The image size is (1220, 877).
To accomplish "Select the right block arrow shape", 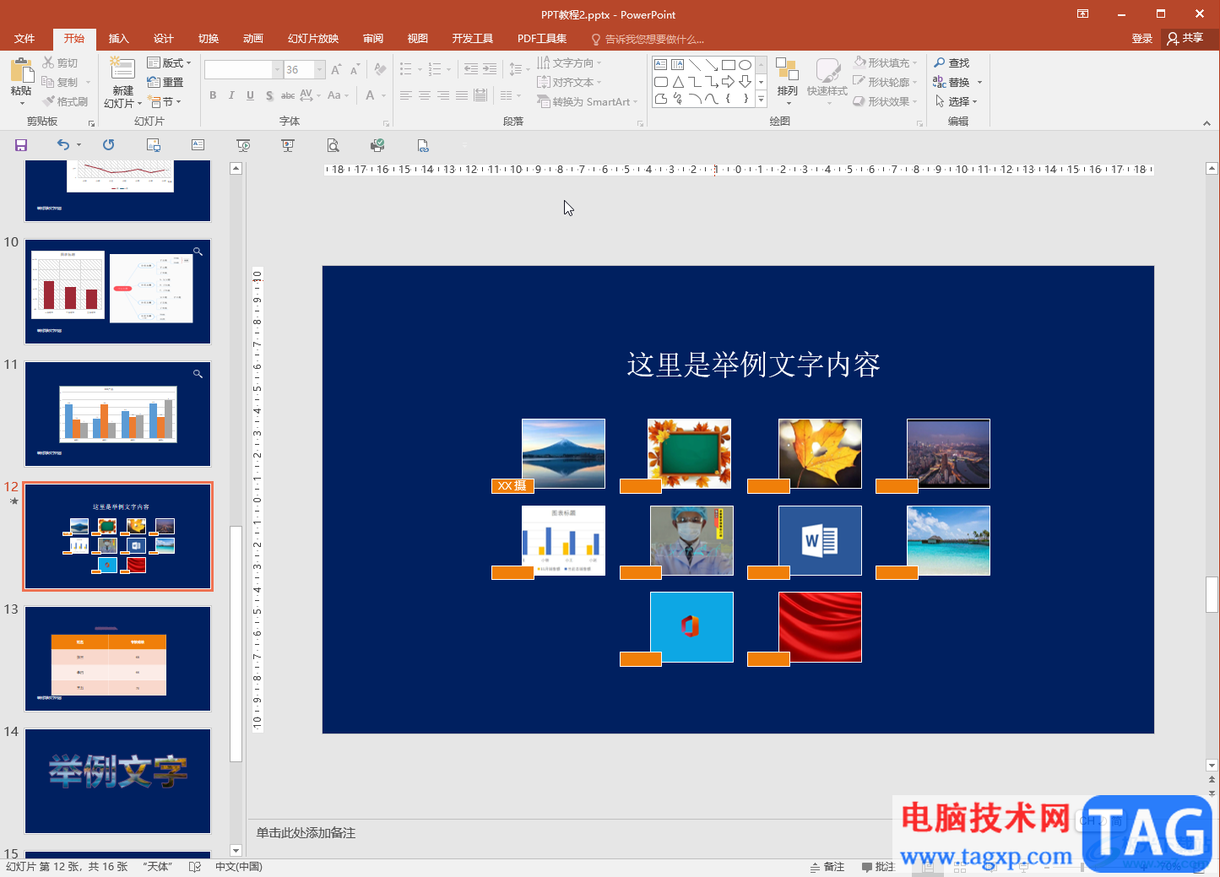I will [728, 82].
